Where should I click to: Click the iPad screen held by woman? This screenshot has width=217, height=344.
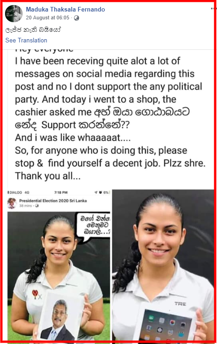(167, 326)
